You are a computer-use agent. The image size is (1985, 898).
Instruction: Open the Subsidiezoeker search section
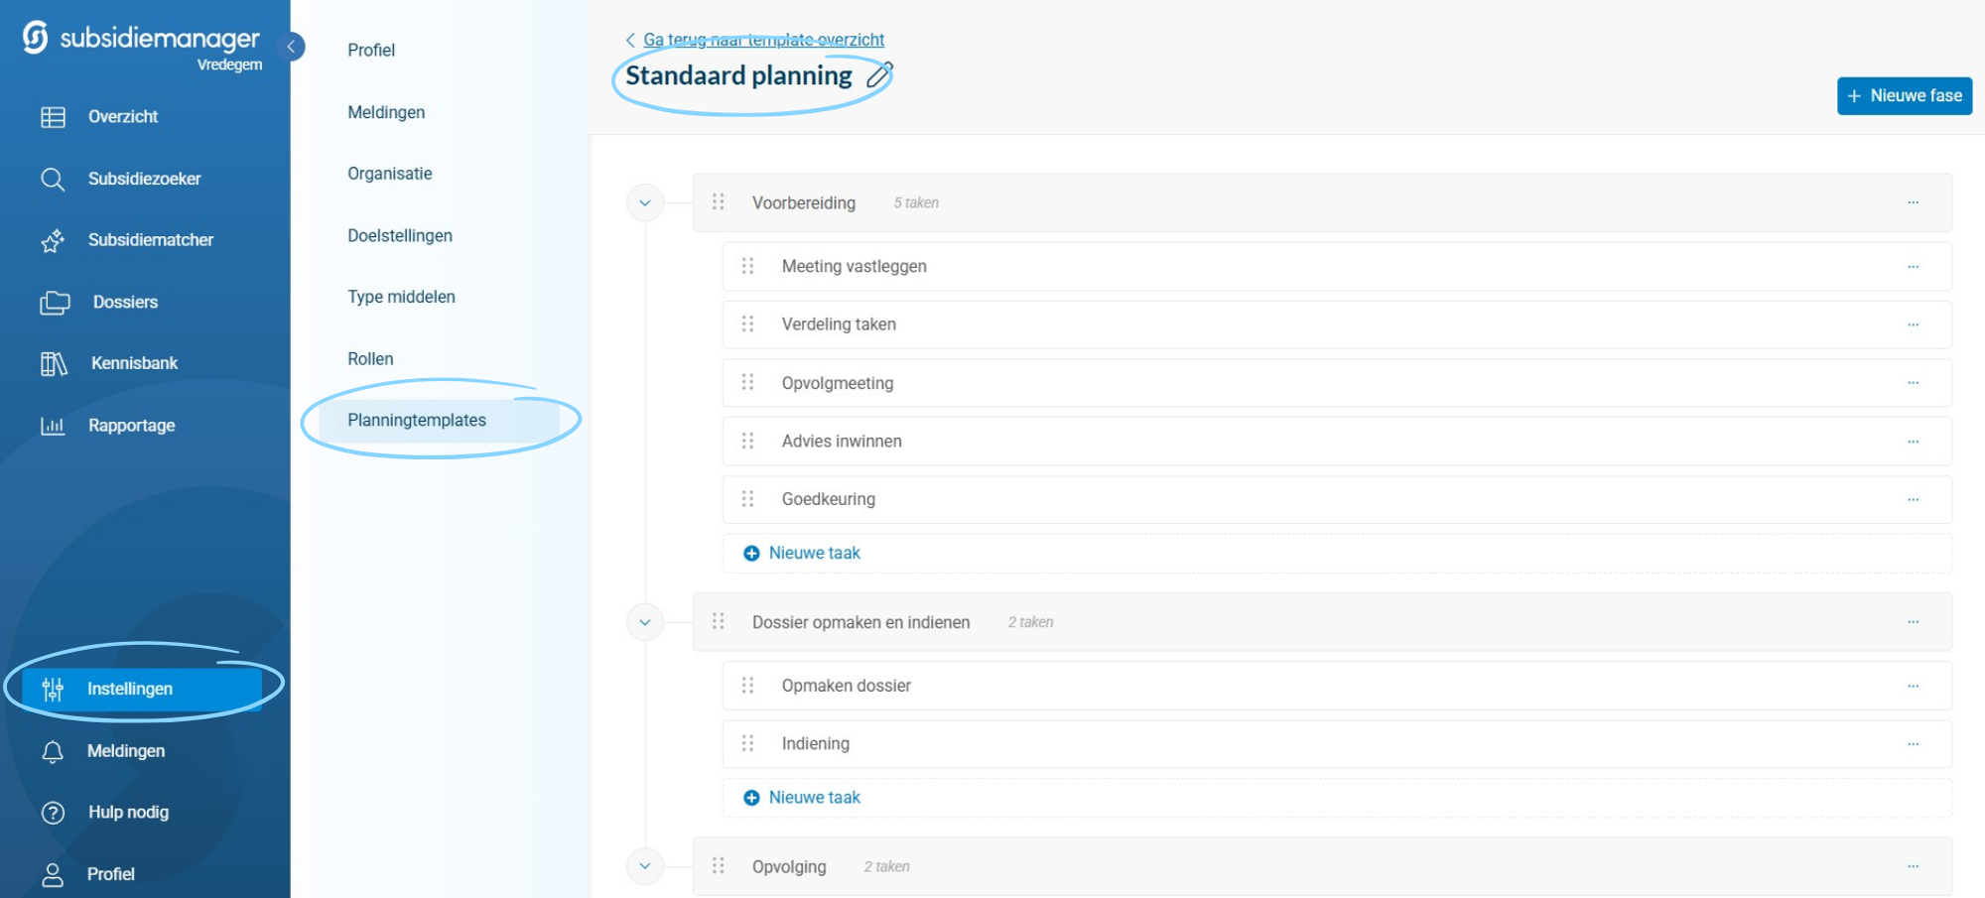click(51, 179)
